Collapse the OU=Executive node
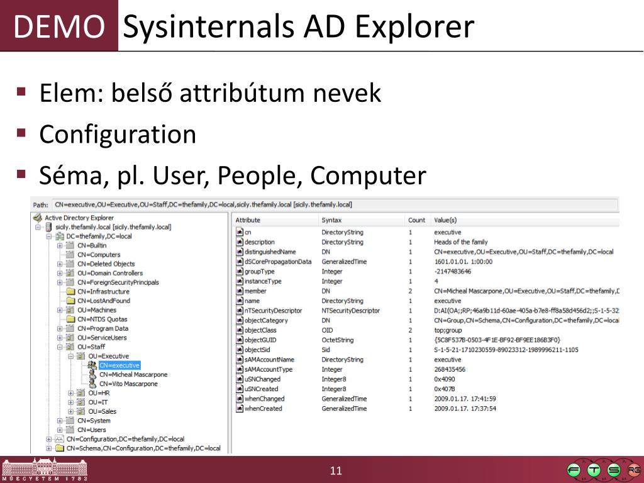This screenshot has height=483, width=644. pyautogui.click(x=70, y=356)
